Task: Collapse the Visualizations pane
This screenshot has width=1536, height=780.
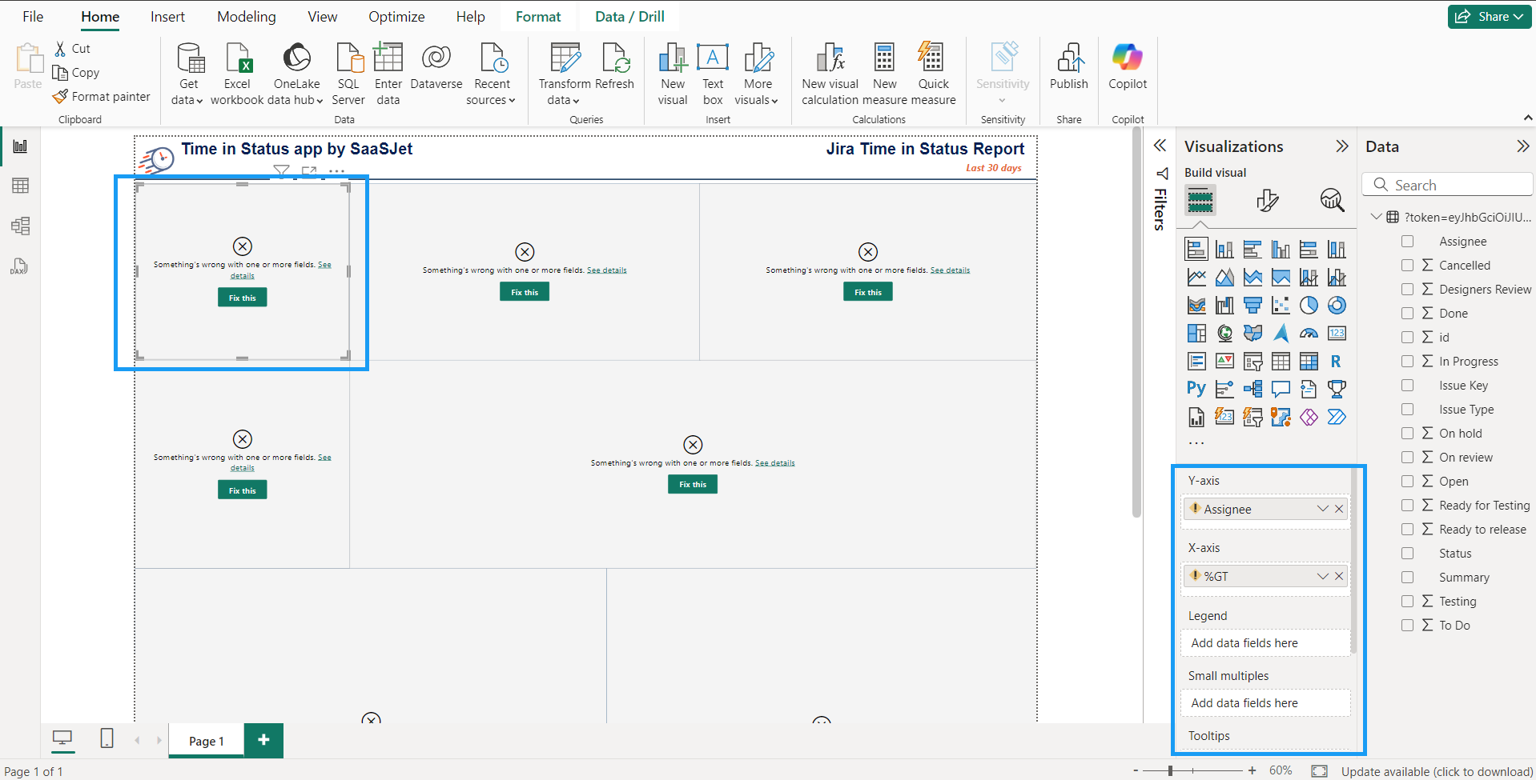Action: click(x=1341, y=146)
